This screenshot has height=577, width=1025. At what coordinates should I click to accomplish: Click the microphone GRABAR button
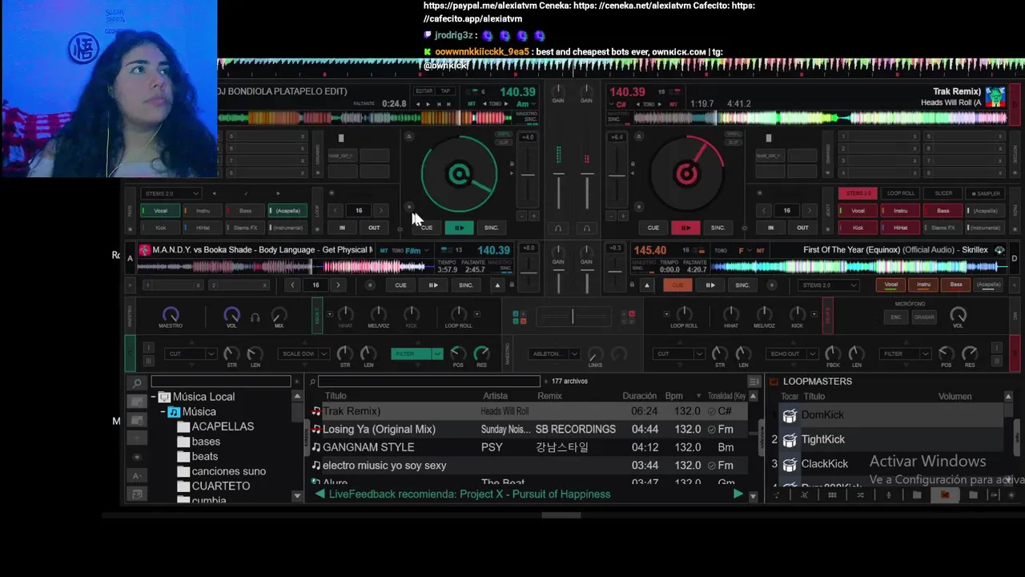(x=924, y=317)
